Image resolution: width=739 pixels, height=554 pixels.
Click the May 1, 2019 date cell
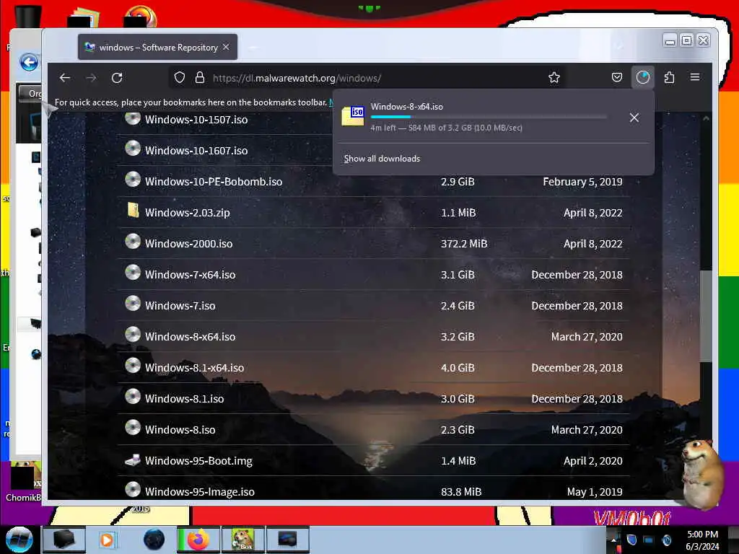pos(595,492)
